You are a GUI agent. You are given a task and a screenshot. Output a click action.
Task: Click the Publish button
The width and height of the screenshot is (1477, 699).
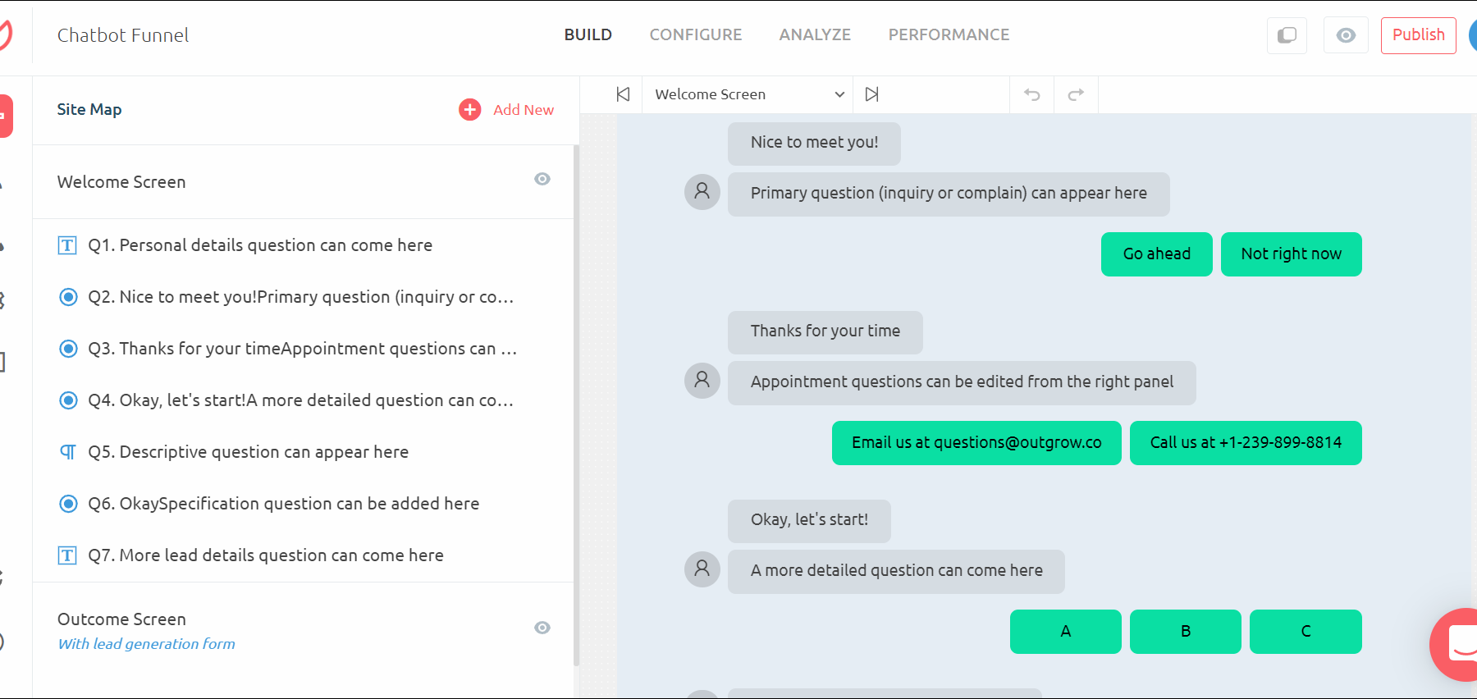(1418, 35)
